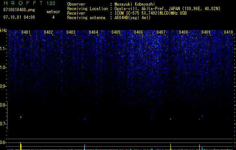This screenshot has width=236, height=150.
Task: Click the 0402 time marker
Action: (48, 32)
